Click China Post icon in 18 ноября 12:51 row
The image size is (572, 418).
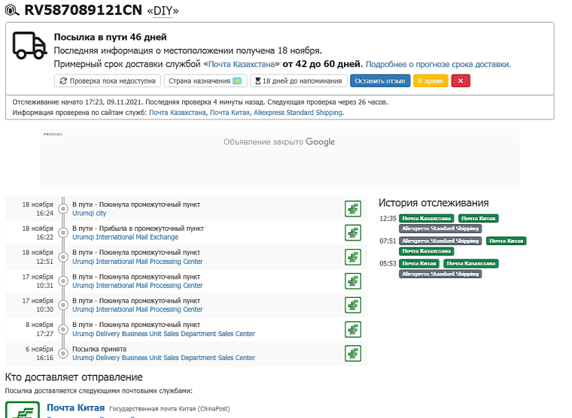(x=353, y=257)
